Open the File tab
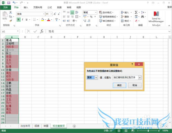The width and height of the screenshot is (172, 133). click(6, 8)
